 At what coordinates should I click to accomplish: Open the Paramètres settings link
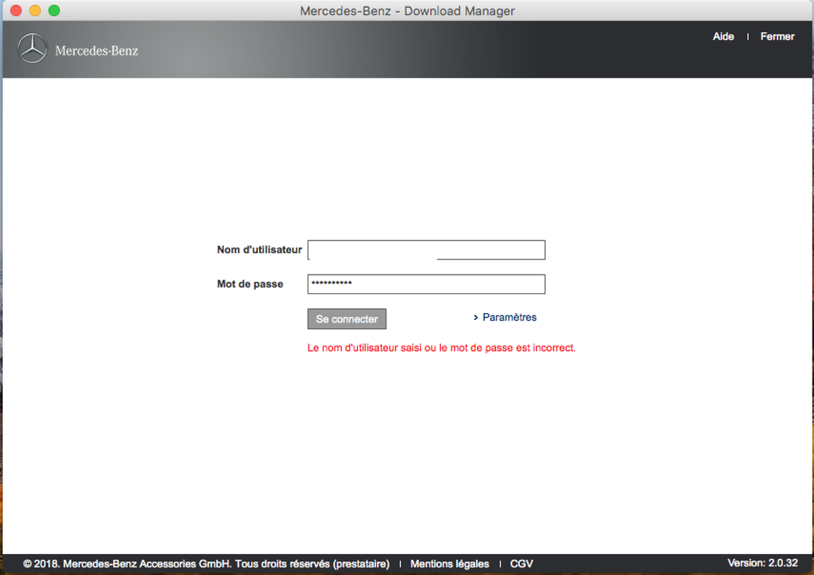[509, 317]
